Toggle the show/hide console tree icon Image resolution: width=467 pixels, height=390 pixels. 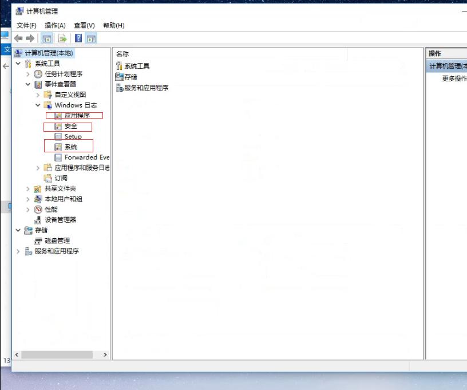[x=47, y=38]
